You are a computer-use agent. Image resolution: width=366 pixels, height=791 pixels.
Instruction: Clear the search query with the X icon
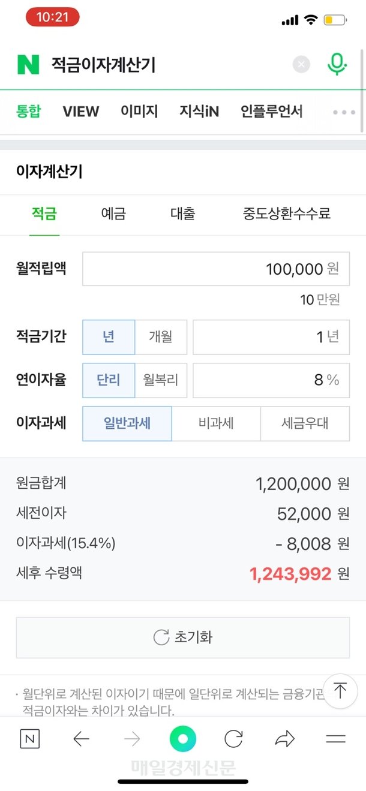click(x=301, y=64)
